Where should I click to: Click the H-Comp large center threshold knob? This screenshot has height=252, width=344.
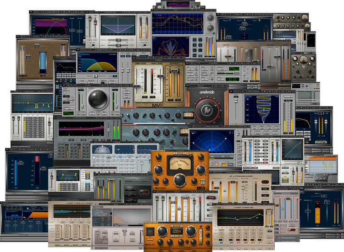pos(180,180)
